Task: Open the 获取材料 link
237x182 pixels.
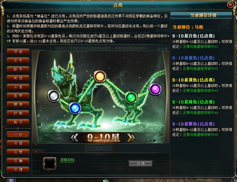Action: pos(67,160)
